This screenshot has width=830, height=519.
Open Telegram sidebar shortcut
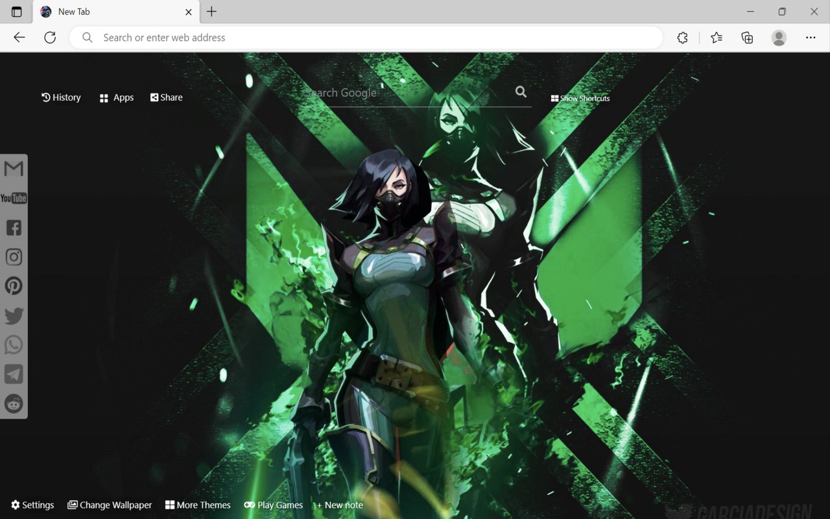pyautogui.click(x=14, y=374)
